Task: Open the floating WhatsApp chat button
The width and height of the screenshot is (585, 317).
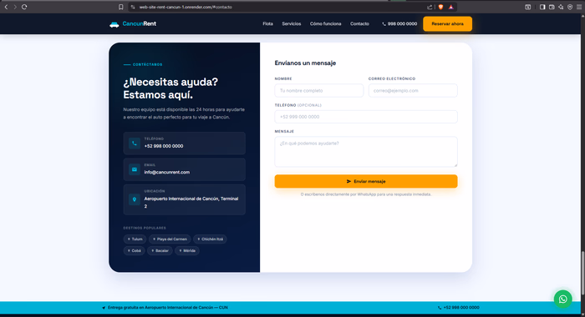Action: pyautogui.click(x=563, y=299)
